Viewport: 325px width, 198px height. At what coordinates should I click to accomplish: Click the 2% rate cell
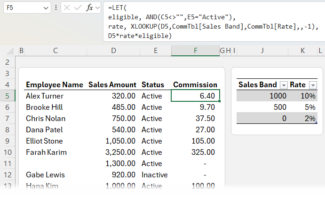click(x=302, y=118)
